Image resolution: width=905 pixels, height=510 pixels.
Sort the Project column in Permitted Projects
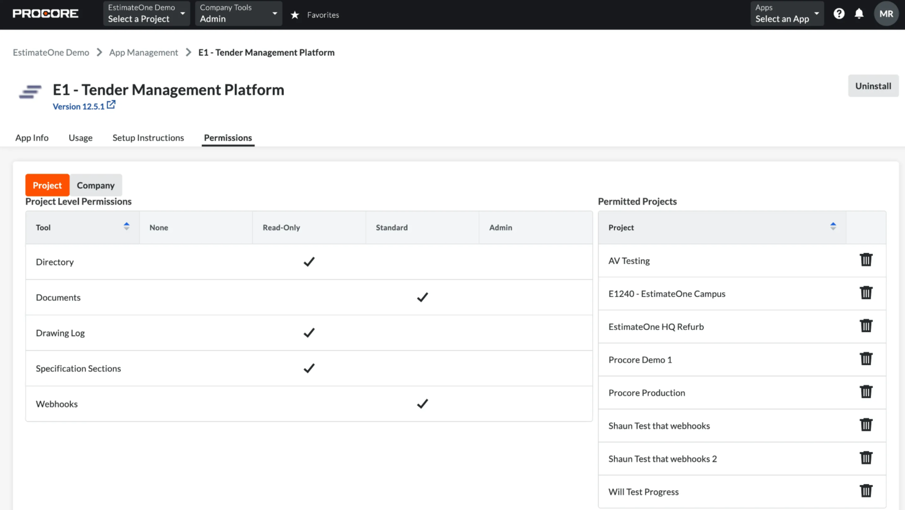(833, 226)
